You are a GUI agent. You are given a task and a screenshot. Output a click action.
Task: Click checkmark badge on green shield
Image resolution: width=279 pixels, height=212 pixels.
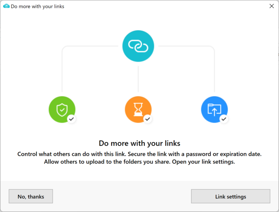72,119
